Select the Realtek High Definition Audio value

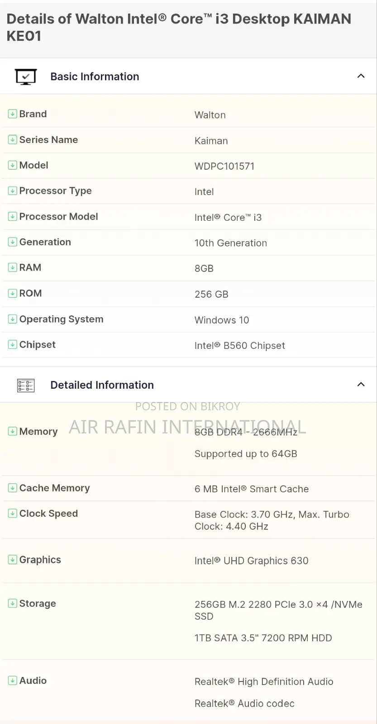(x=264, y=681)
